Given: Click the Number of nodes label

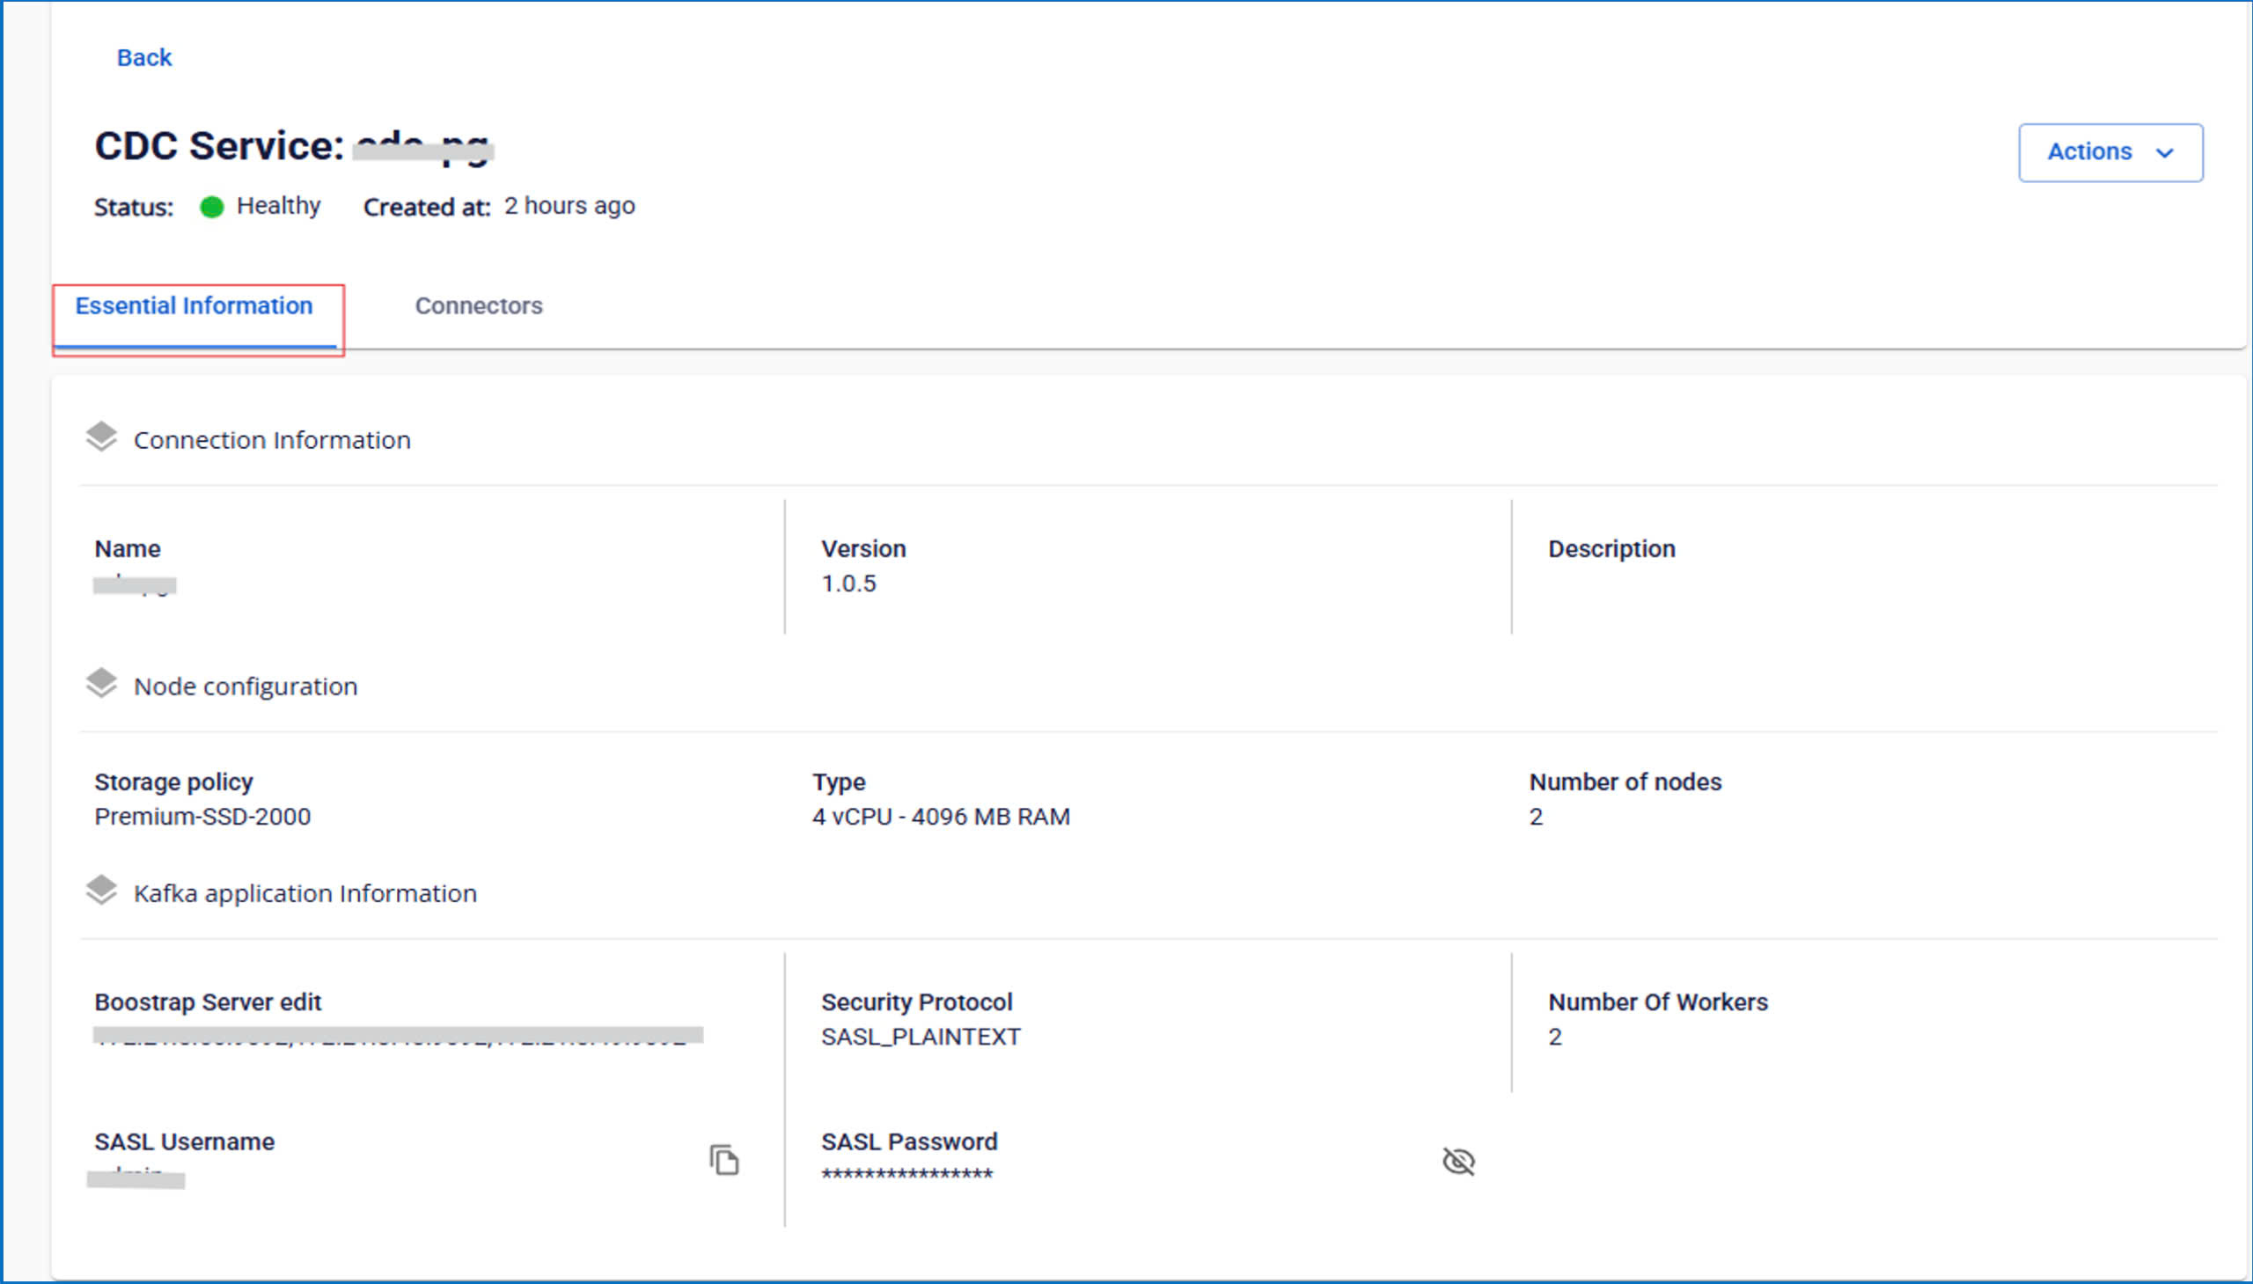Looking at the screenshot, I should [x=1626, y=782].
